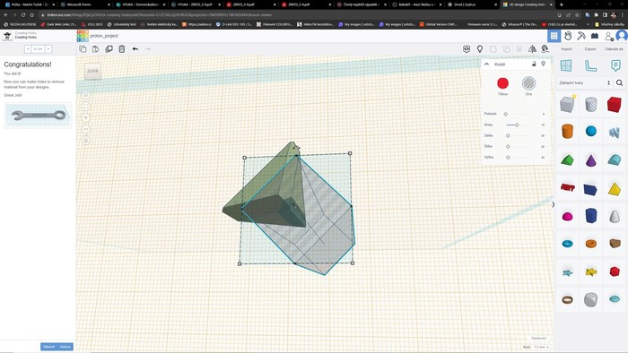The width and height of the screenshot is (628, 353).
Task: Click the proton_project design name
Action: tap(104, 36)
